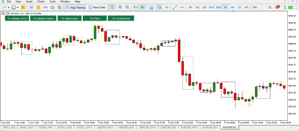
Task: Switch to the DE40.c,M5 chart tab
Action: click(x=9, y=127)
